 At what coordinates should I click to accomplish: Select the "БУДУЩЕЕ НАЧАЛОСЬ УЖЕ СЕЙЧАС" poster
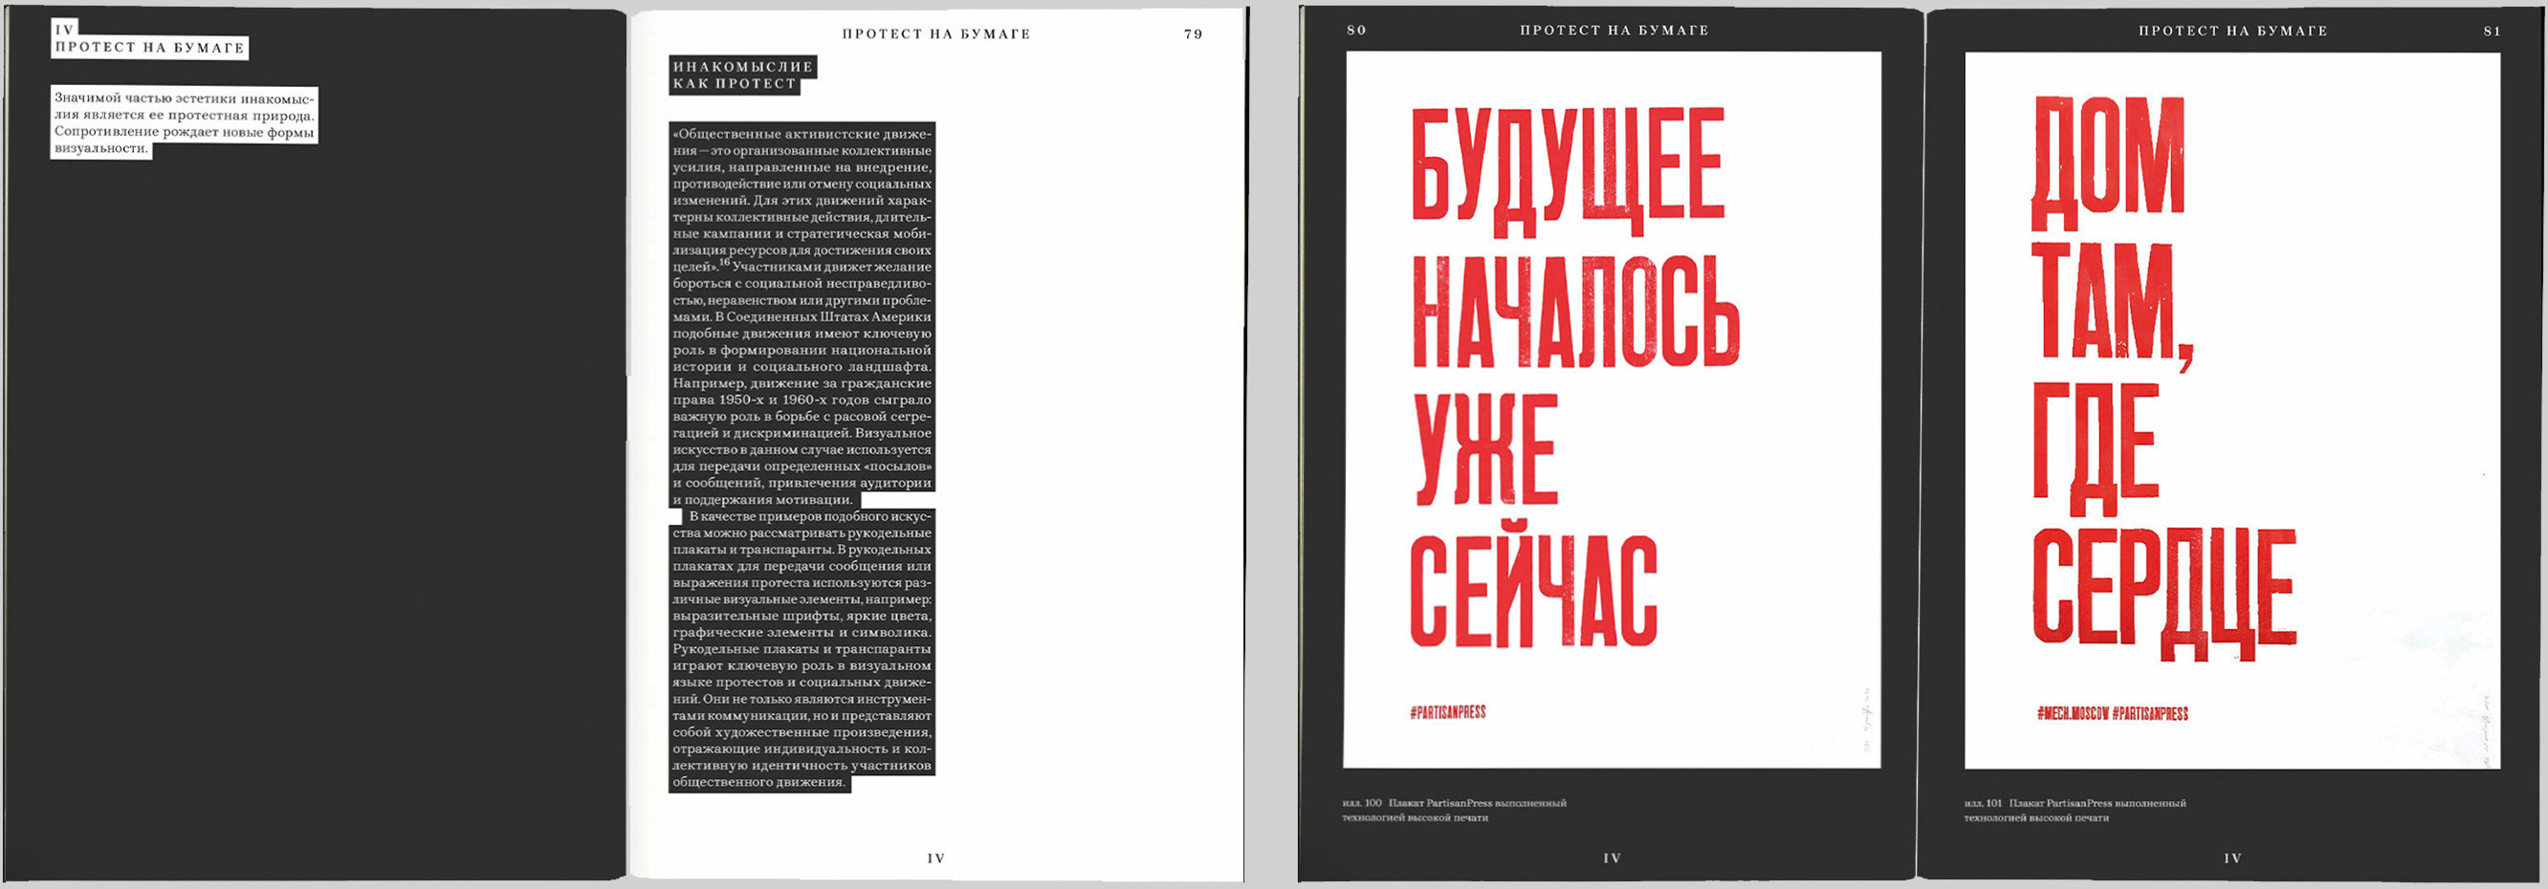point(1612,409)
